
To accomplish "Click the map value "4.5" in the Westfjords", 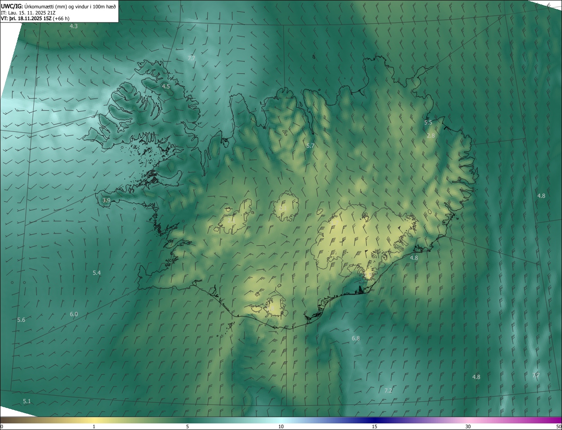I will click(x=166, y=87).
